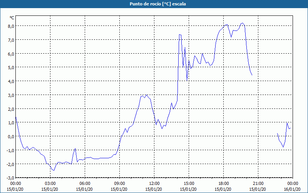
Task: Click the 03:00 time label
Action: tap(50, 184)
